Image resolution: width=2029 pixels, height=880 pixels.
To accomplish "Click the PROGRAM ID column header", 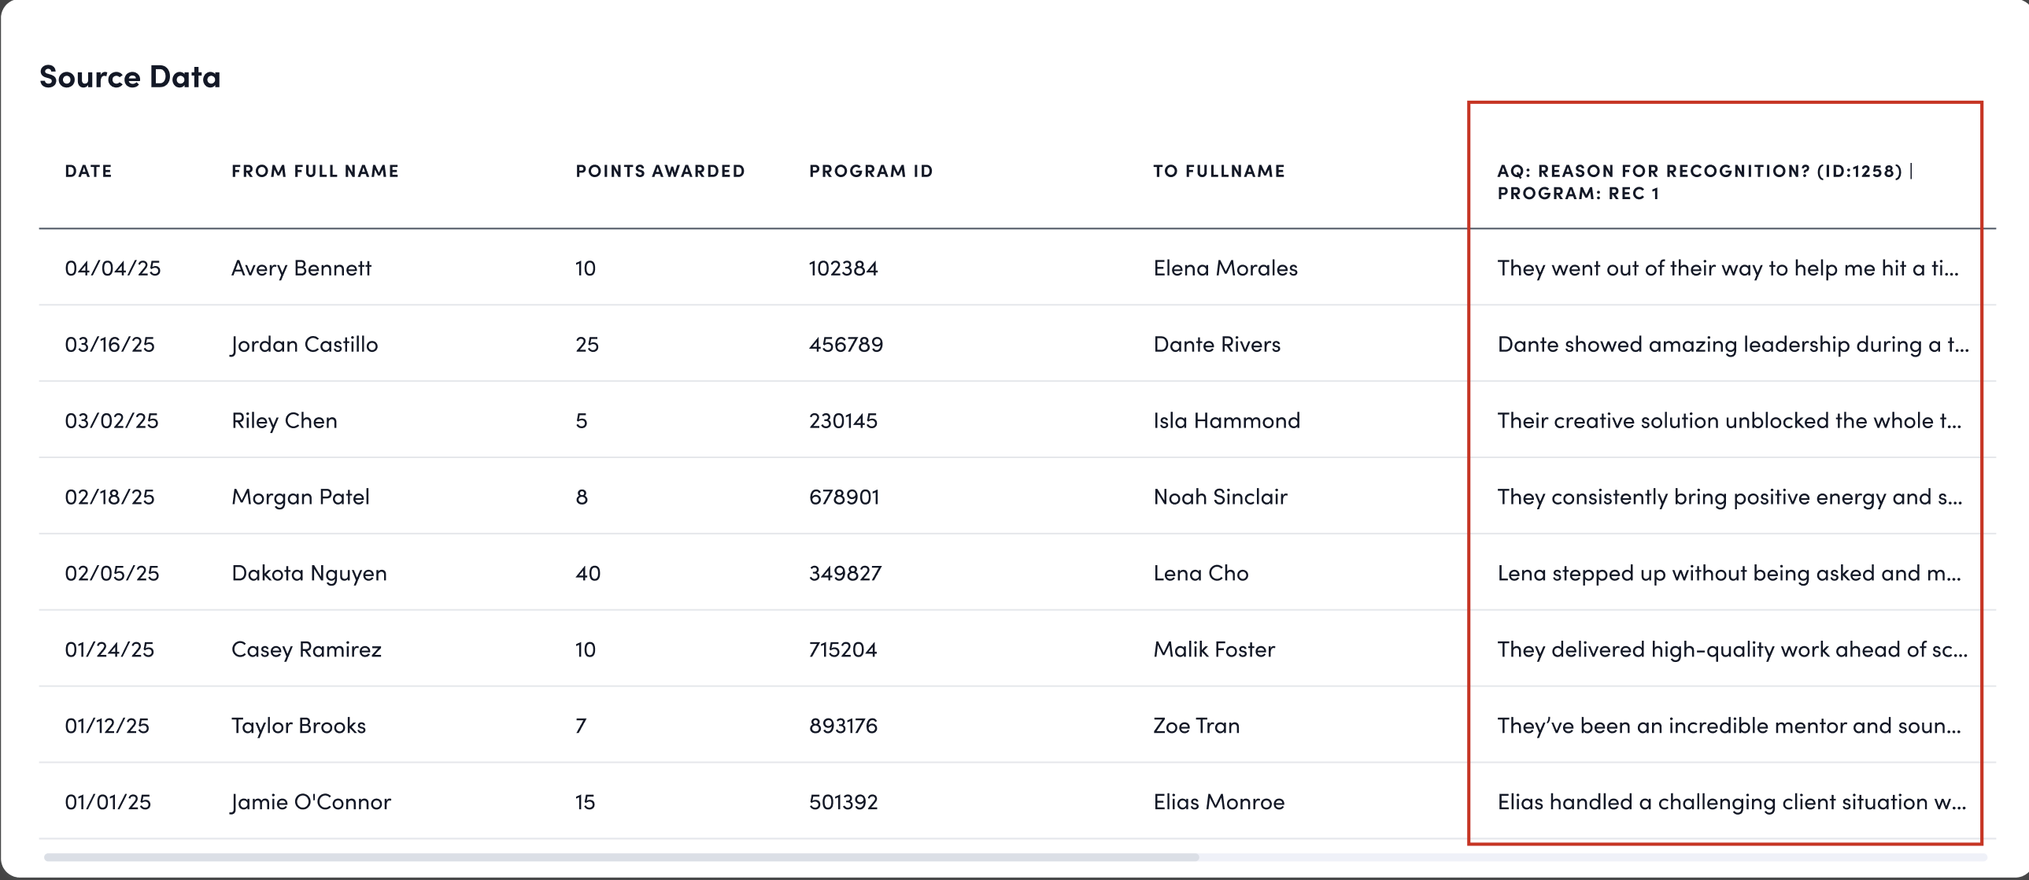I will 871,171.
